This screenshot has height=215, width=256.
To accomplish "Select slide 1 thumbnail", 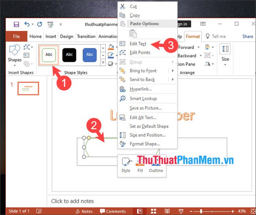I will tap(28, 88).
